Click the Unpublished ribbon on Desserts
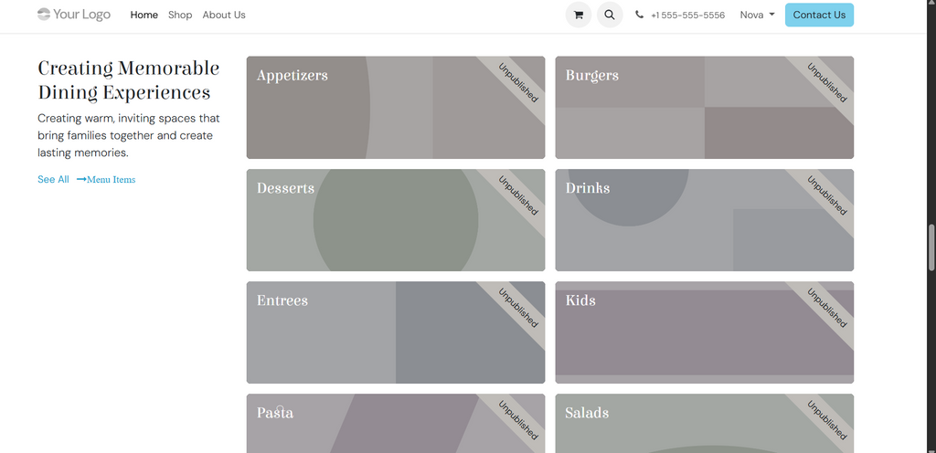936x453 pixels. [x=517, y=196]
